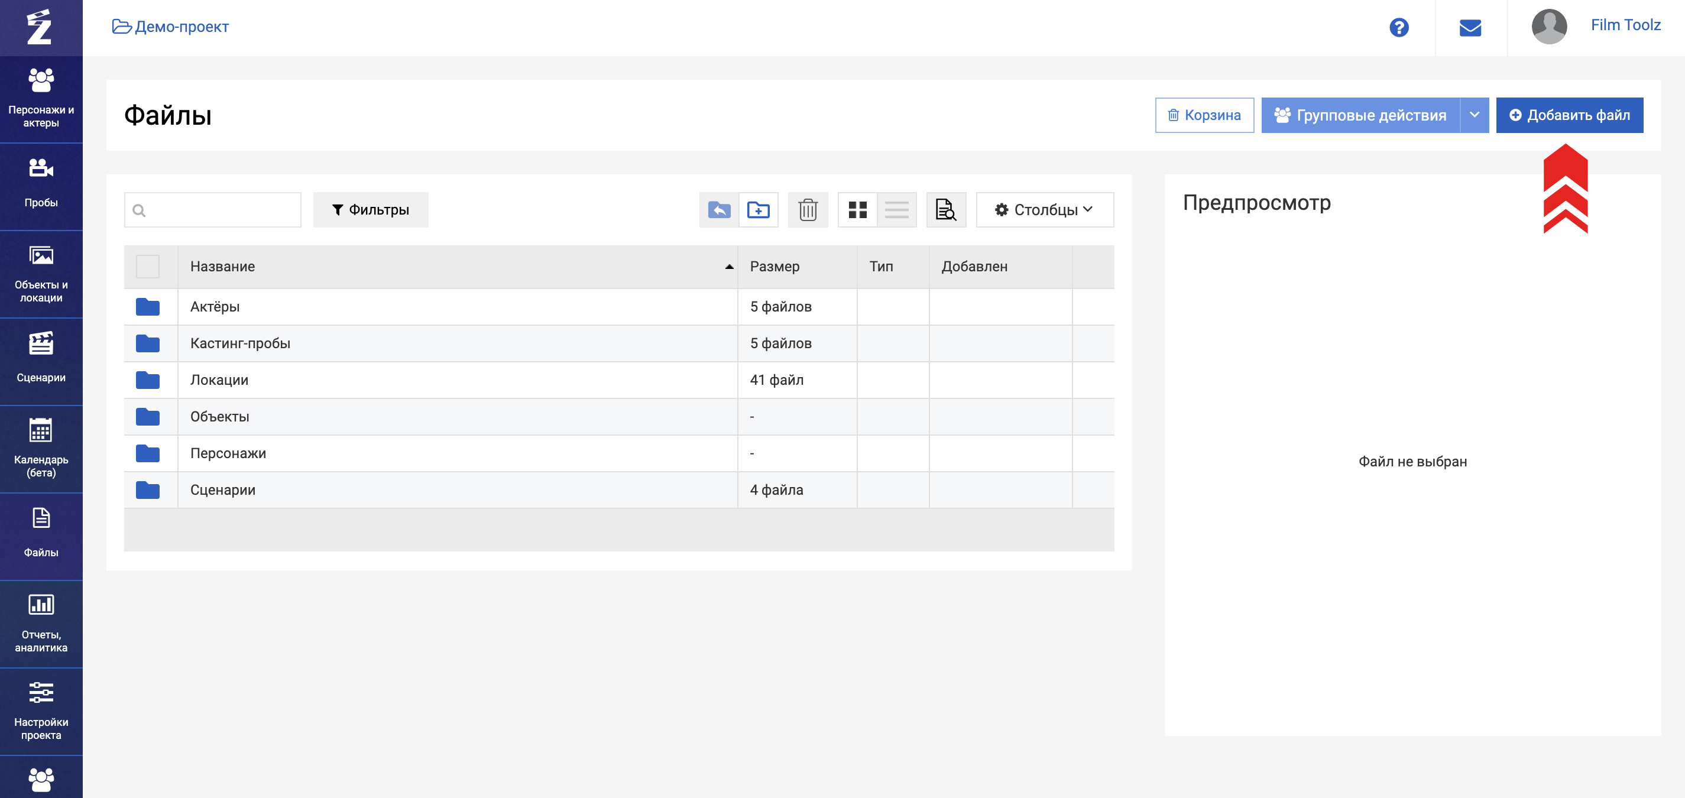Tick the select-all checkbox in table header
Screen dimensions: 1685x798
coord(148,267)
